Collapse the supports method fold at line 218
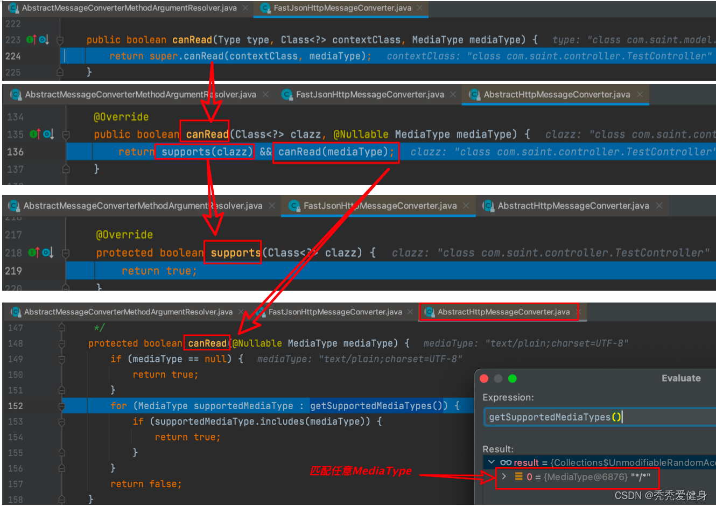Viewport: 716px width, 506px height. [x=66, y=253]
